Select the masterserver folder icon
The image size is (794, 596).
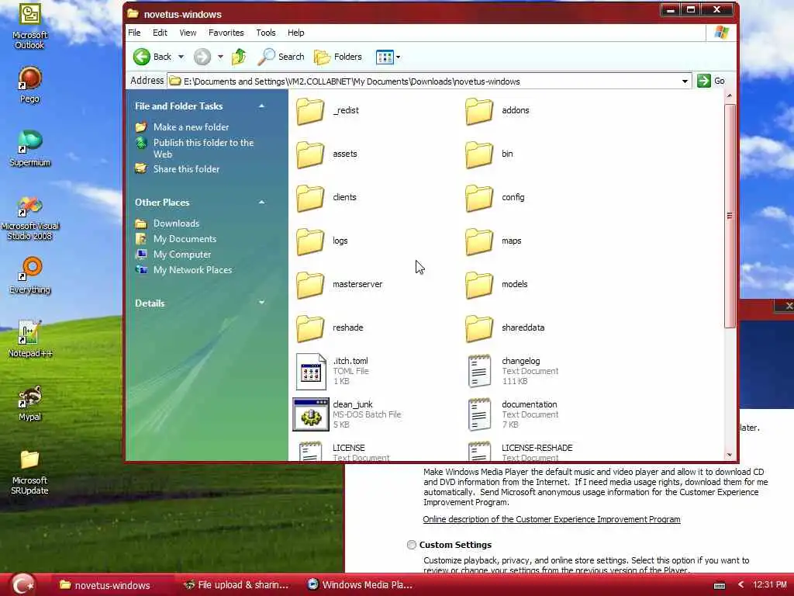point(310,284)
